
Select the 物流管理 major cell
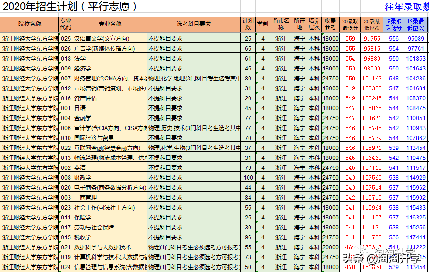tap(110, 158)
